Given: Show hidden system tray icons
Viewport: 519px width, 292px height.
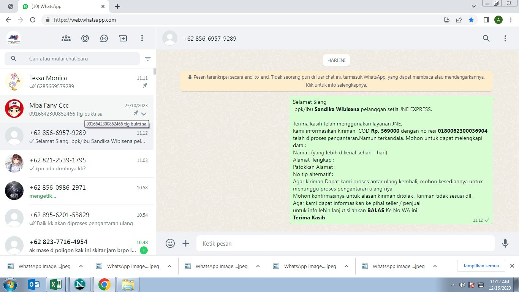Looking at the screenshot, I should coord(453,285).
